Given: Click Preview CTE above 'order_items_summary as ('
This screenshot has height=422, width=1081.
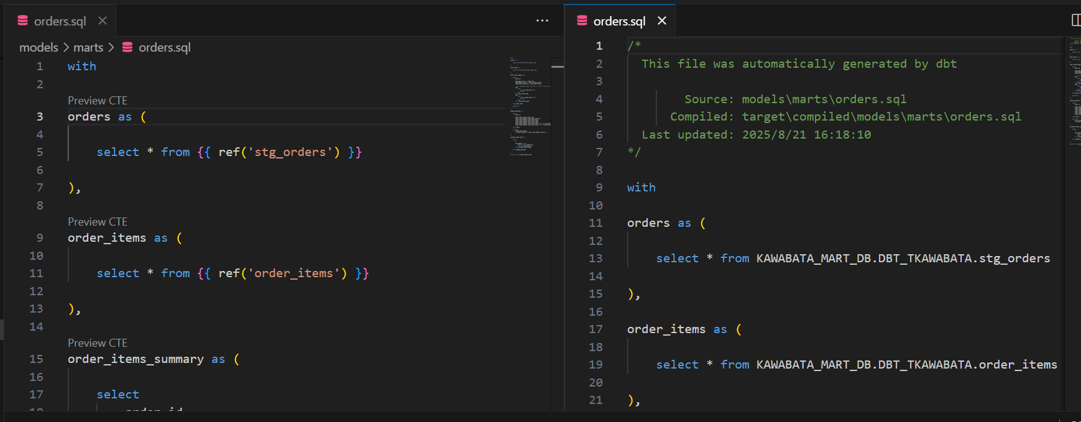Looking at the screenshot, I should [98, 343].
